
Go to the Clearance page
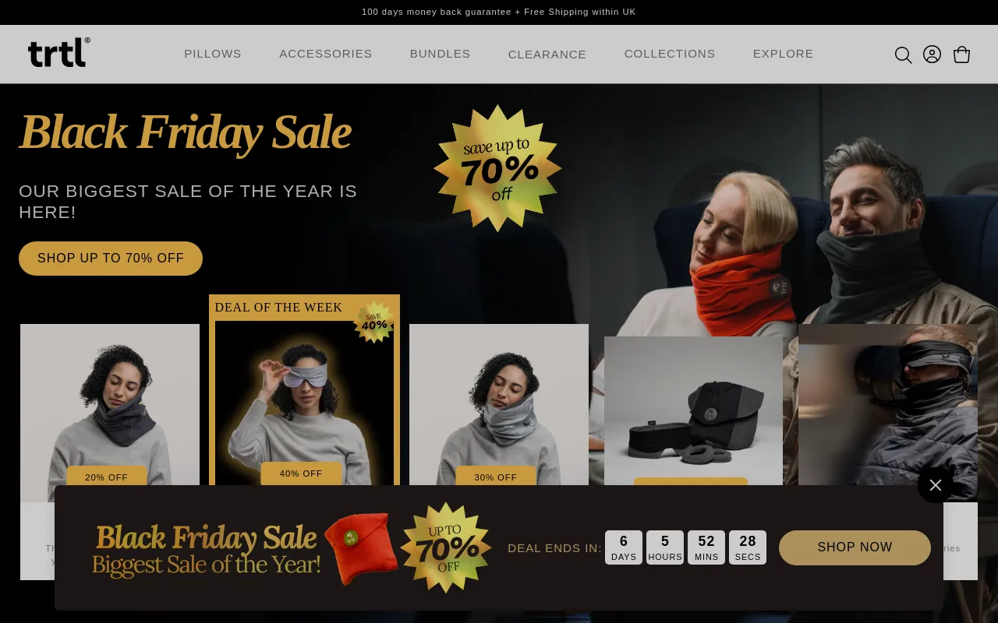[547, 55]
